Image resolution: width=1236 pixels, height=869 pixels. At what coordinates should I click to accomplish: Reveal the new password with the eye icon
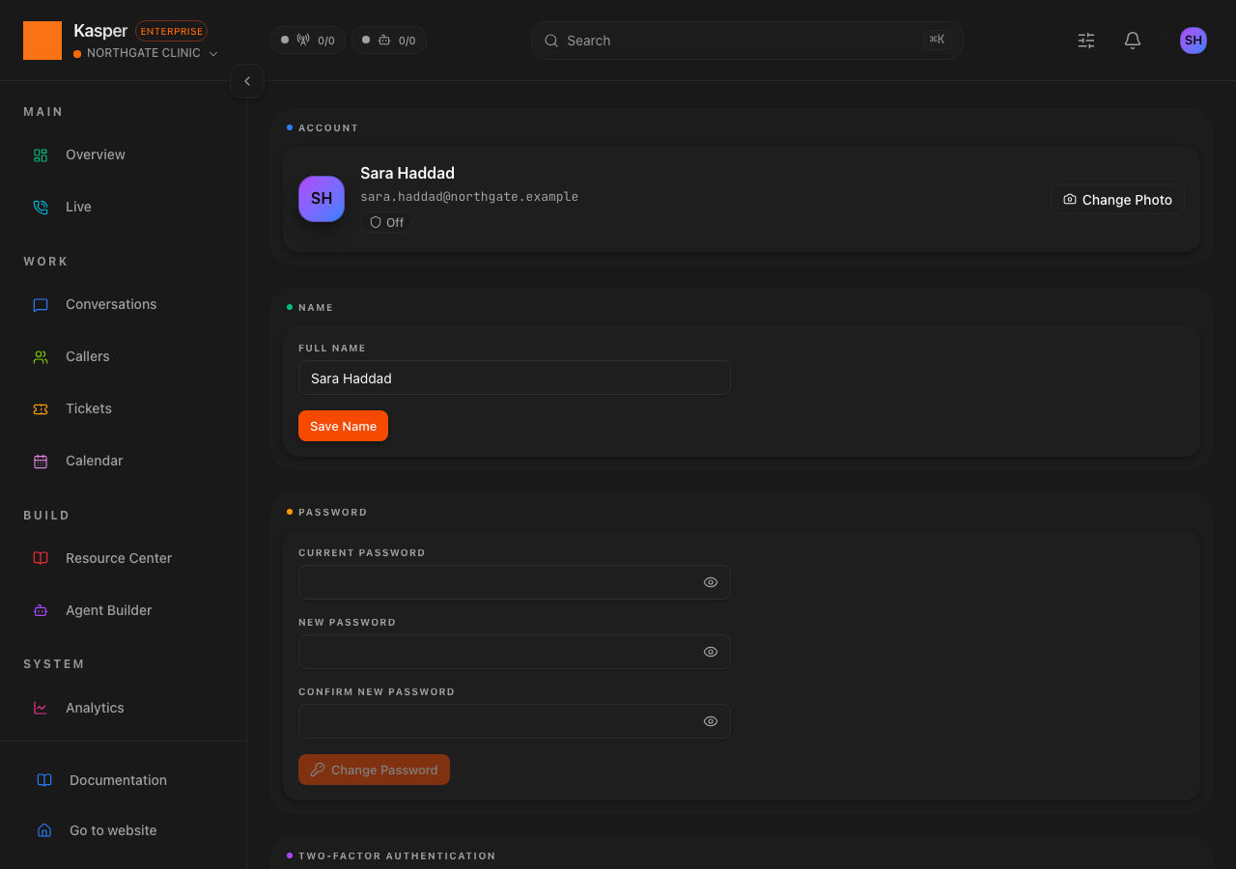tap(711, 652)
